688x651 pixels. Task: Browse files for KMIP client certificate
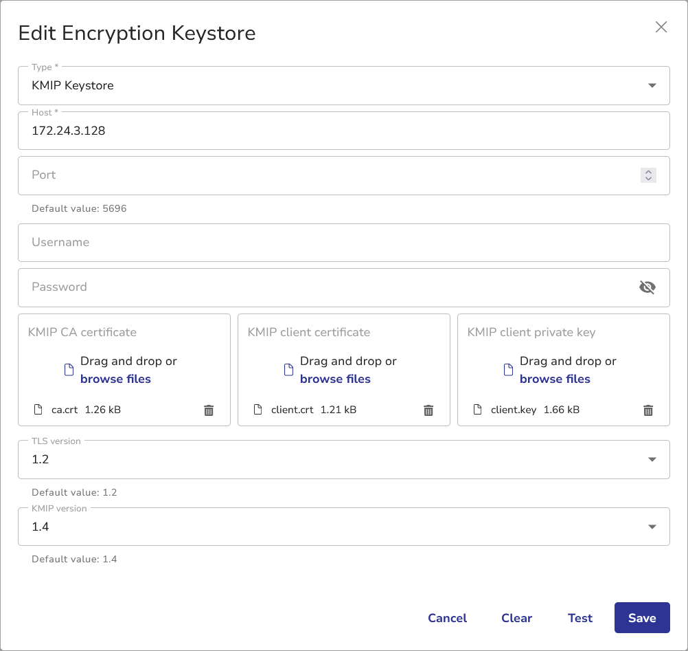335,379
